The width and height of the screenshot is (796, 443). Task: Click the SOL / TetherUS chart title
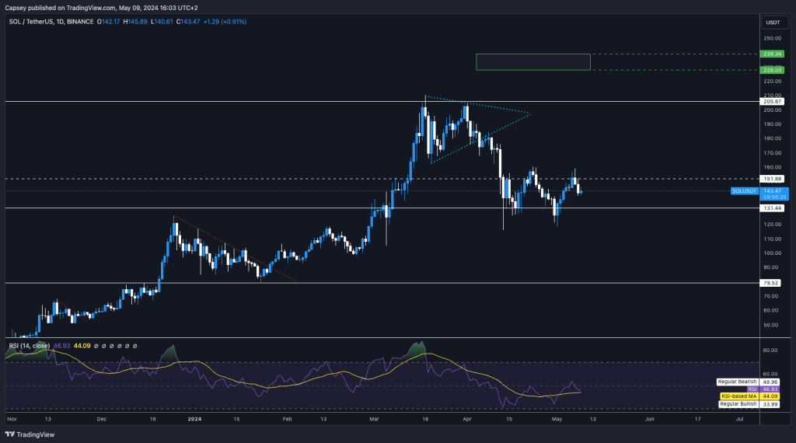29,22
